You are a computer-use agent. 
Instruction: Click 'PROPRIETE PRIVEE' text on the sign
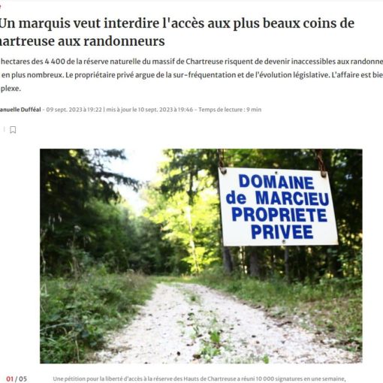coord(279,224)
